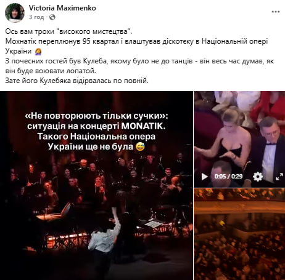Click the Victoria Maximenko author name
Viewport: 285px width, 280px height.
[x=62, y=8]
